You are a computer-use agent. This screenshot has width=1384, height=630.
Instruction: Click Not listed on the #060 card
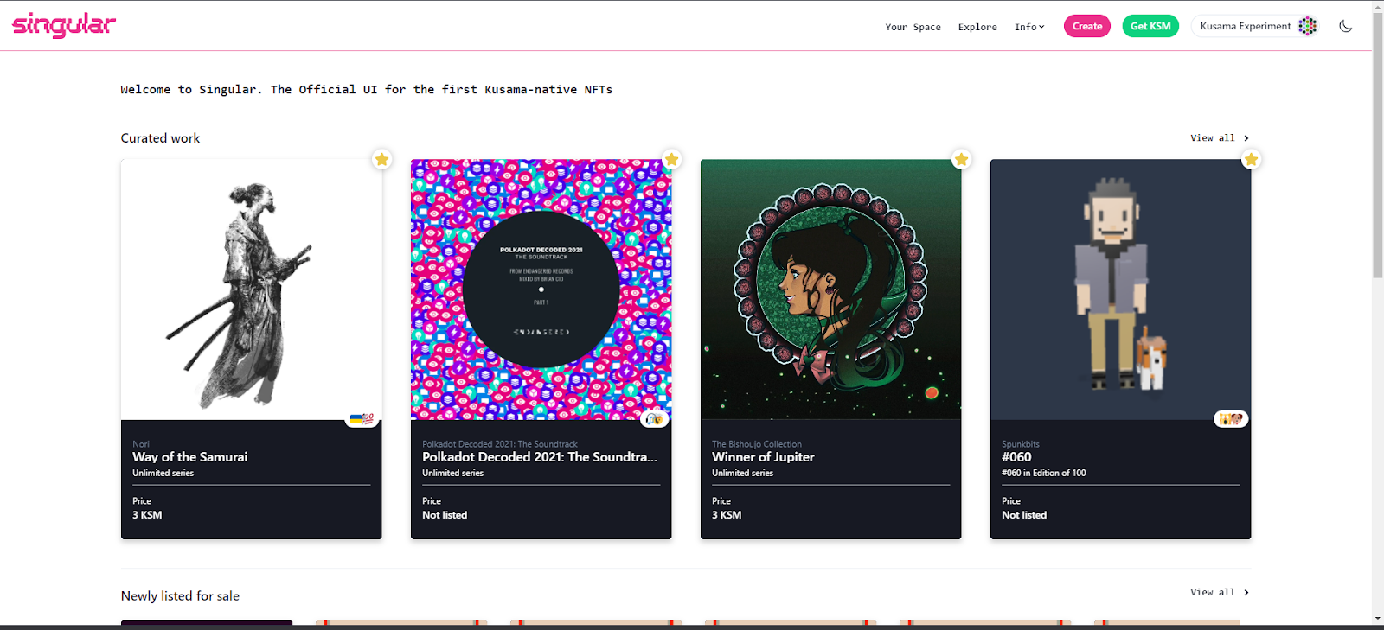coord(1024,515)
